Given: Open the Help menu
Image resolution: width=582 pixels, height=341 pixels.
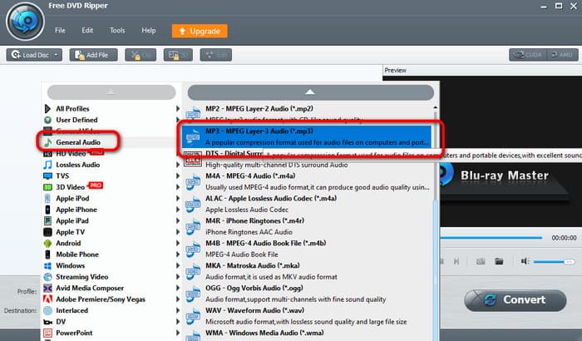Looking at the screenshot, I should tap(149, 31).
